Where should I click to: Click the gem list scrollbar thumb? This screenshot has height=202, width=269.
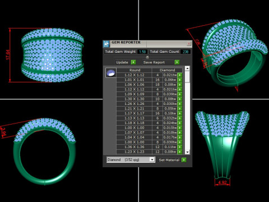click(x=187, y=77)
